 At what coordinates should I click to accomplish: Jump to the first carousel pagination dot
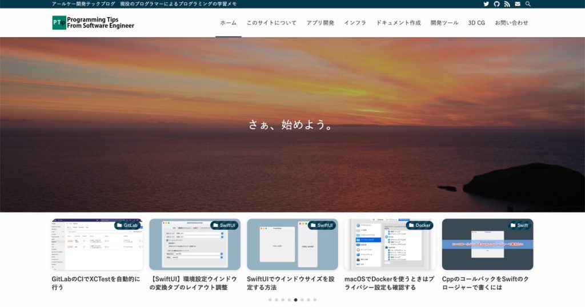click(x=270, y=300)
